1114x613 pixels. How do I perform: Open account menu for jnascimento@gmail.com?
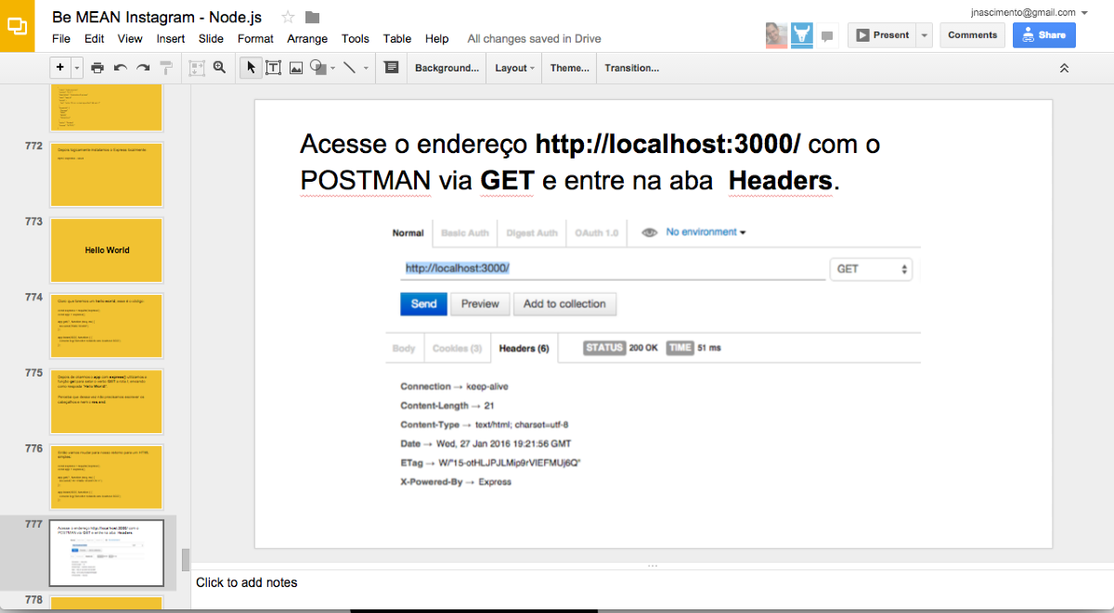[x=1030, y=12]
